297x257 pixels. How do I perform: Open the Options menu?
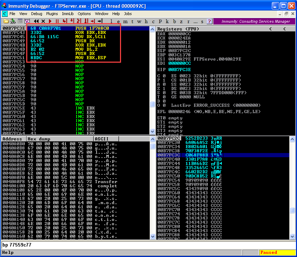[x=84, y=14]
